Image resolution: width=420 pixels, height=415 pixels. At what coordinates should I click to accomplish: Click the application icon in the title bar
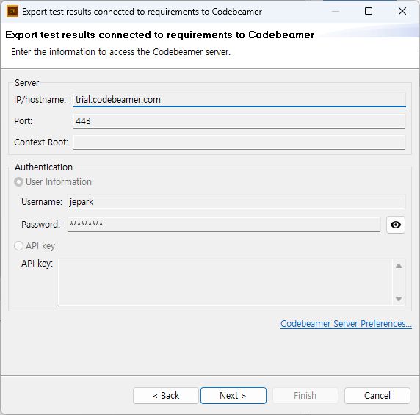12,12
